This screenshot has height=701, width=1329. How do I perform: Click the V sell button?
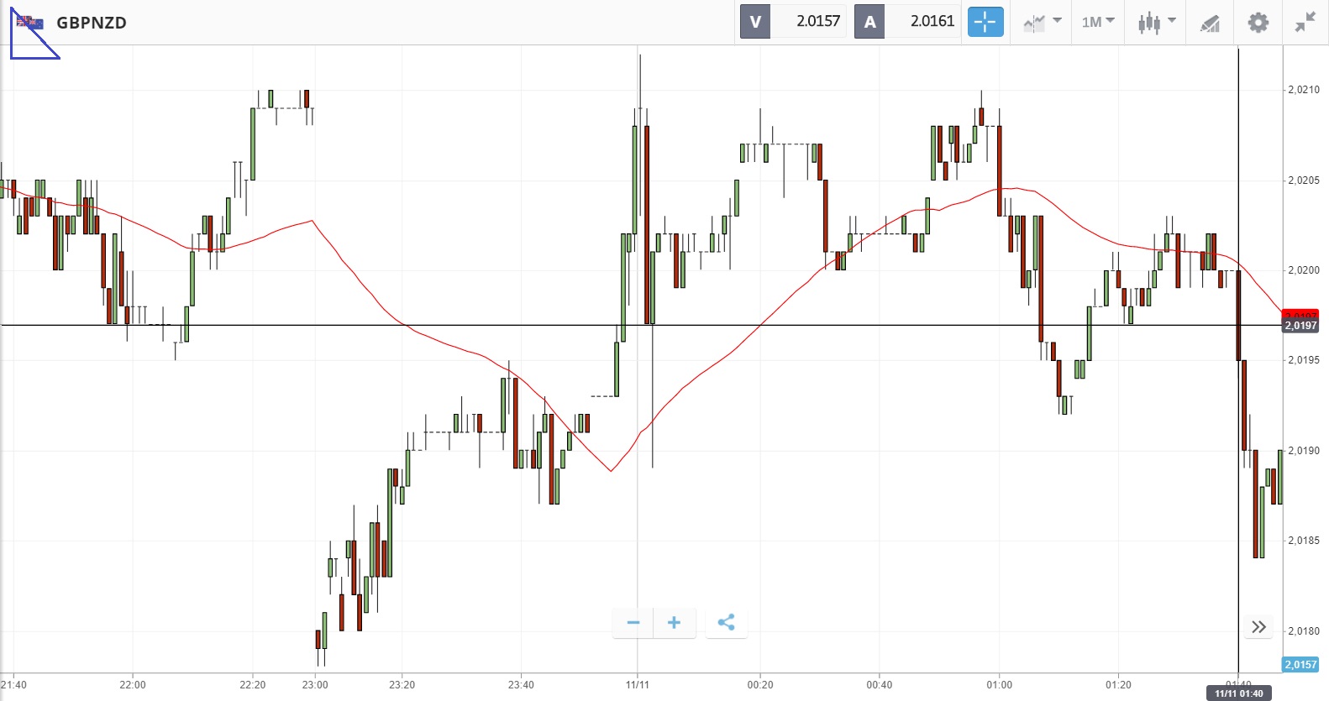755,22
